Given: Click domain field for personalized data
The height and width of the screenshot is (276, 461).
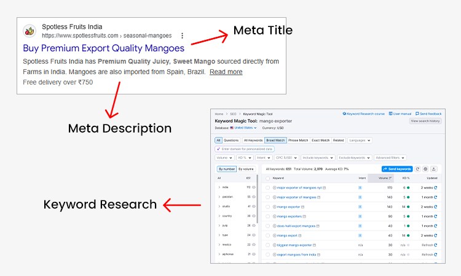Looking at the screenshot, I should (245, 149).
